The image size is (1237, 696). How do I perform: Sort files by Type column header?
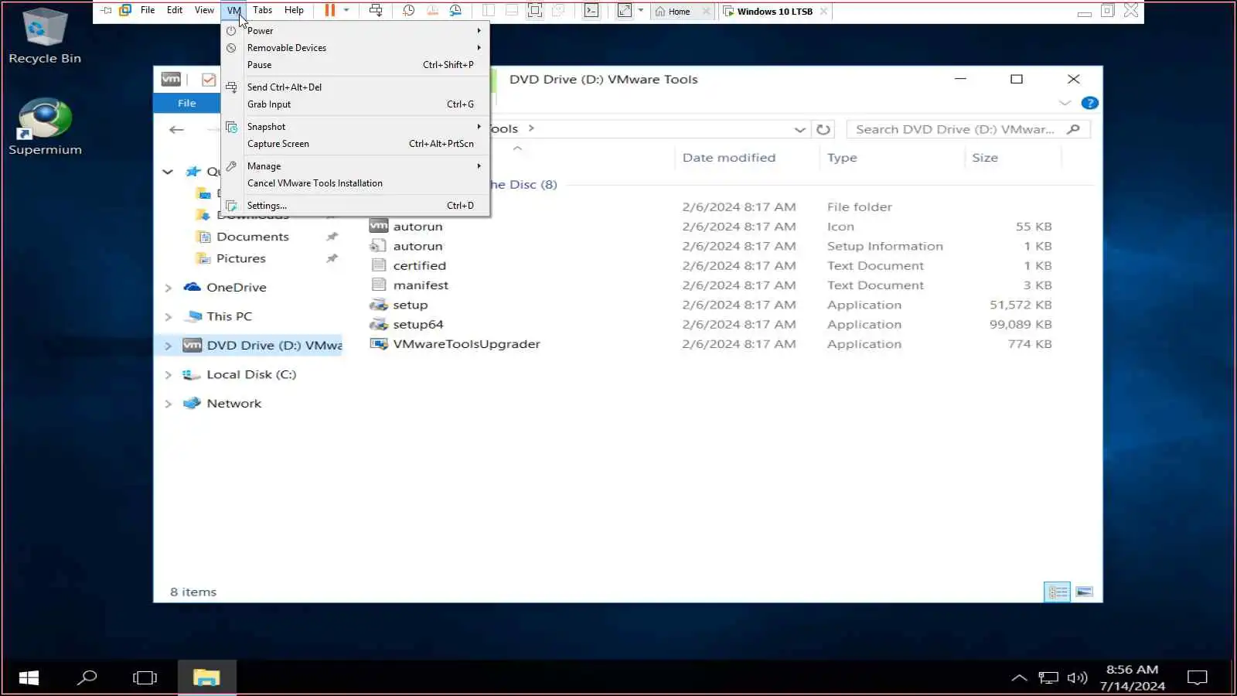(842, 158)
